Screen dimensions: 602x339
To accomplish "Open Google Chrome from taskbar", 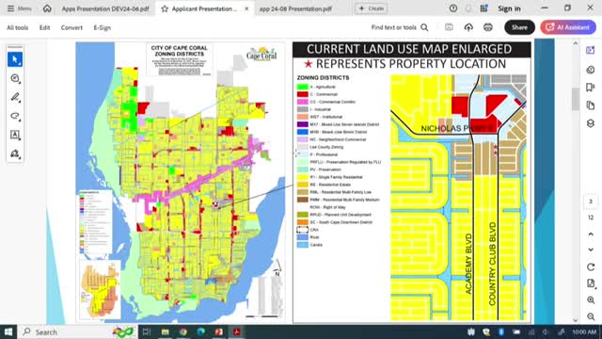I will [x=183, y=331].
